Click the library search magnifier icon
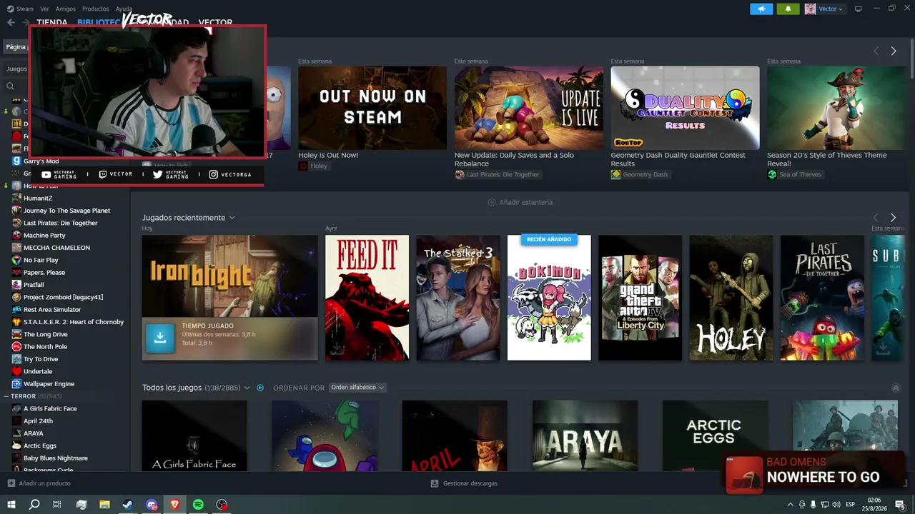 point(10,86)
